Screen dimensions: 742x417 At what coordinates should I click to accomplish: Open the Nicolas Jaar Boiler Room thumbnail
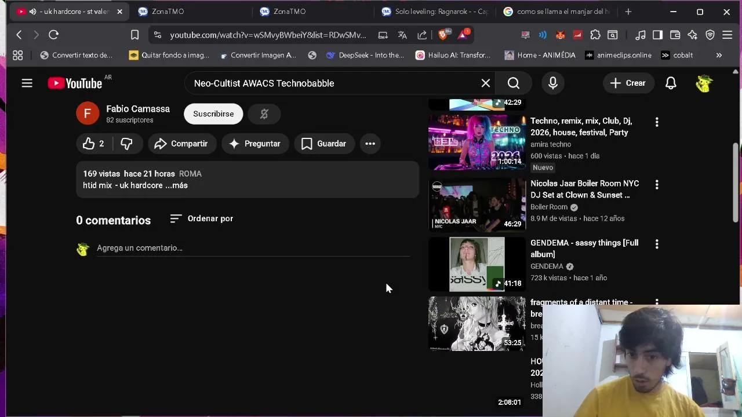[x=477, y=204]
